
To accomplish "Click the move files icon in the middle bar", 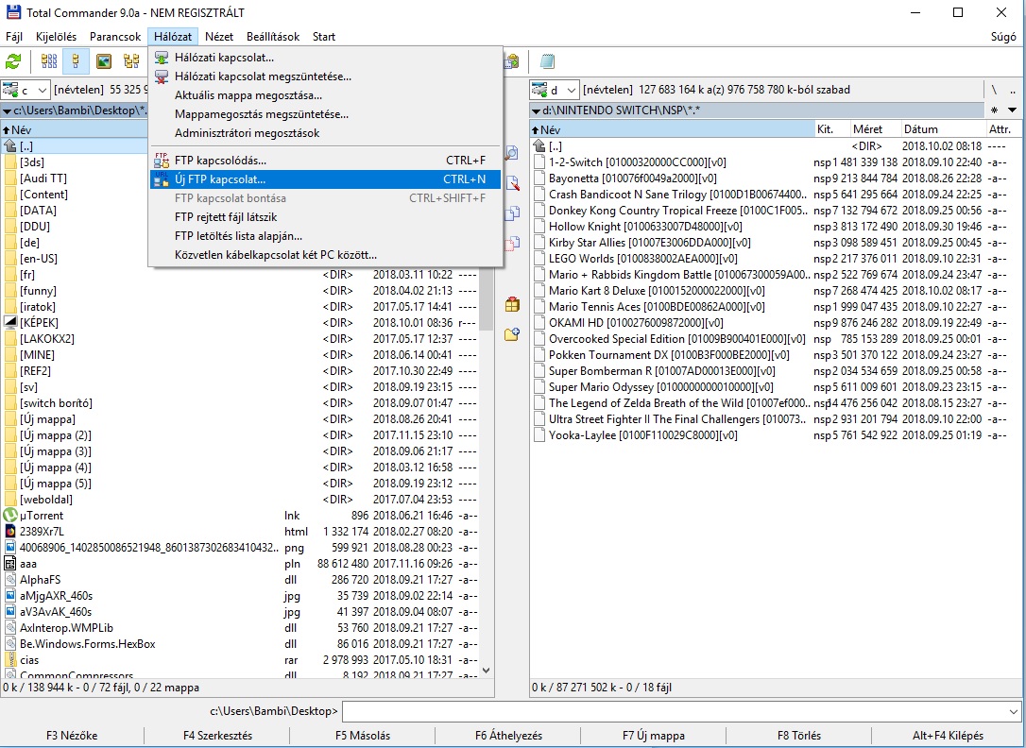I will [512, 244].
